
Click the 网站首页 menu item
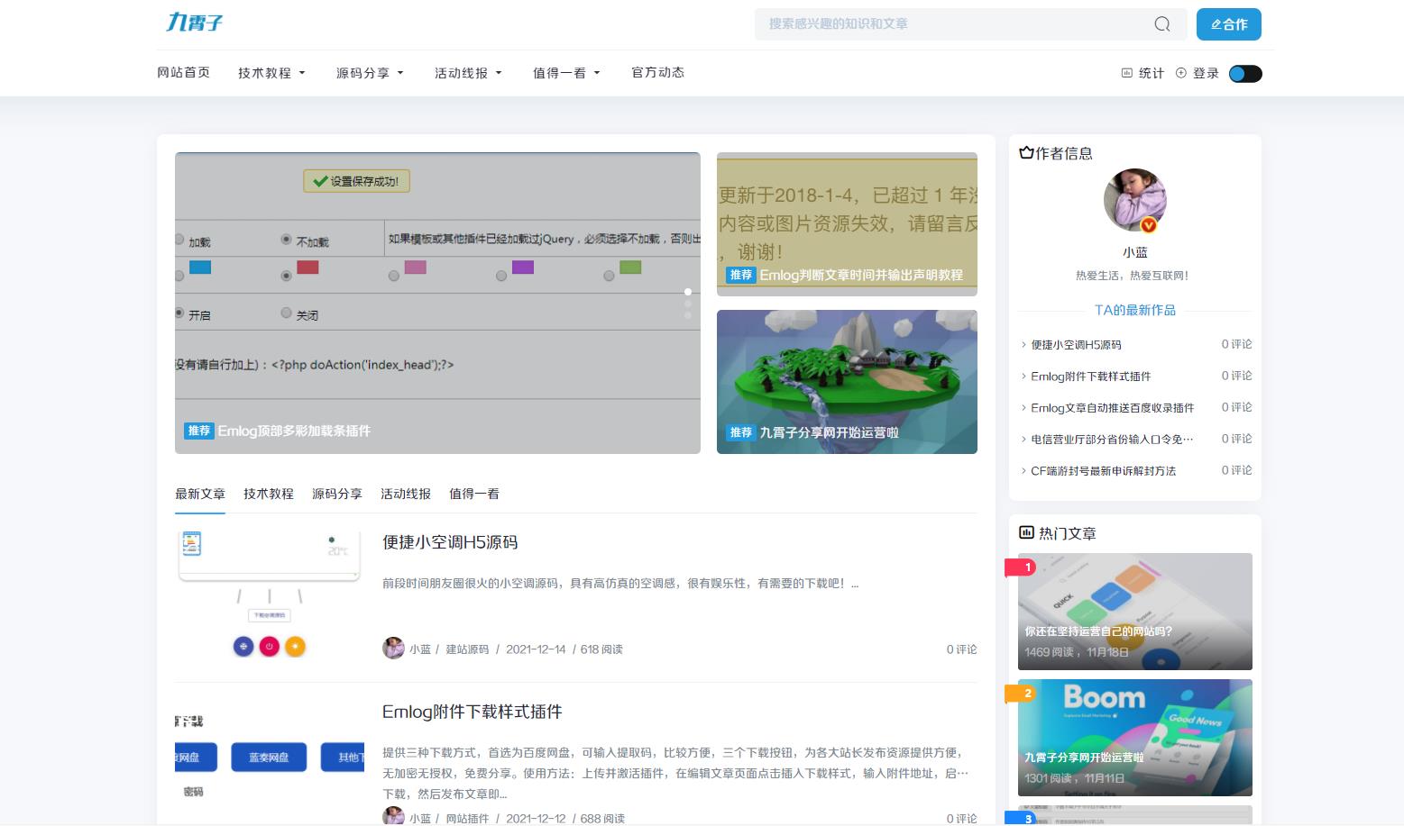coord(183,73)
